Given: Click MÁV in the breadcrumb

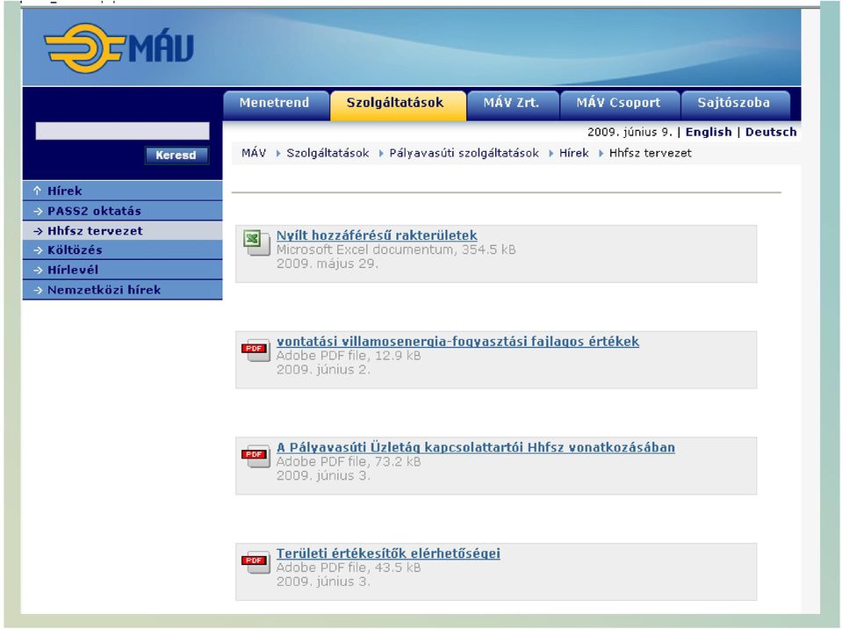Looking at the screenshot, I should 254,153.
